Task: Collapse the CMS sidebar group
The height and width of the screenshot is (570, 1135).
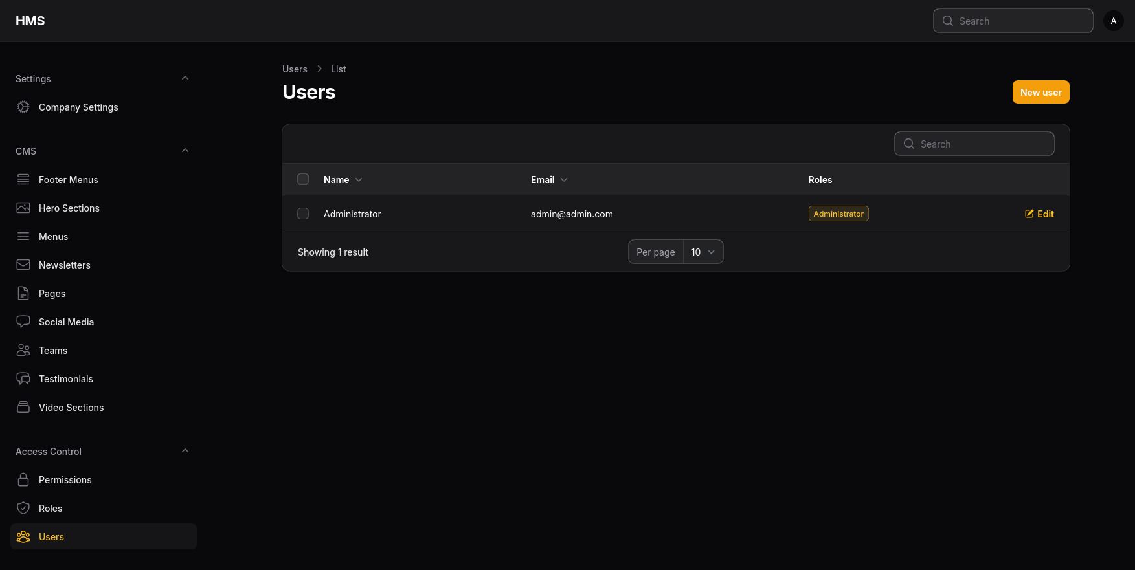Action: 185,151
